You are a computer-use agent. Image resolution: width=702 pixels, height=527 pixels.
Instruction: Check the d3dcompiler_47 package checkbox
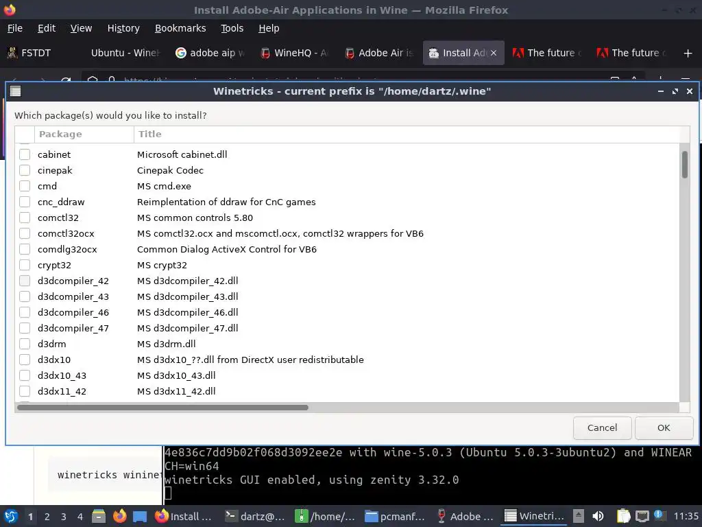coord(25,328)
